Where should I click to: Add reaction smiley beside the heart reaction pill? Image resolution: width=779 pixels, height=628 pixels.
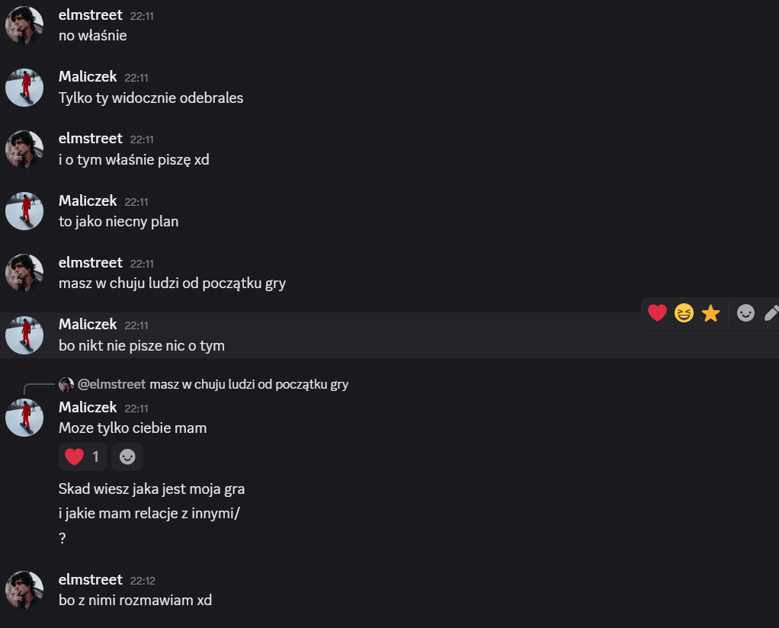[x=127, y=457]
